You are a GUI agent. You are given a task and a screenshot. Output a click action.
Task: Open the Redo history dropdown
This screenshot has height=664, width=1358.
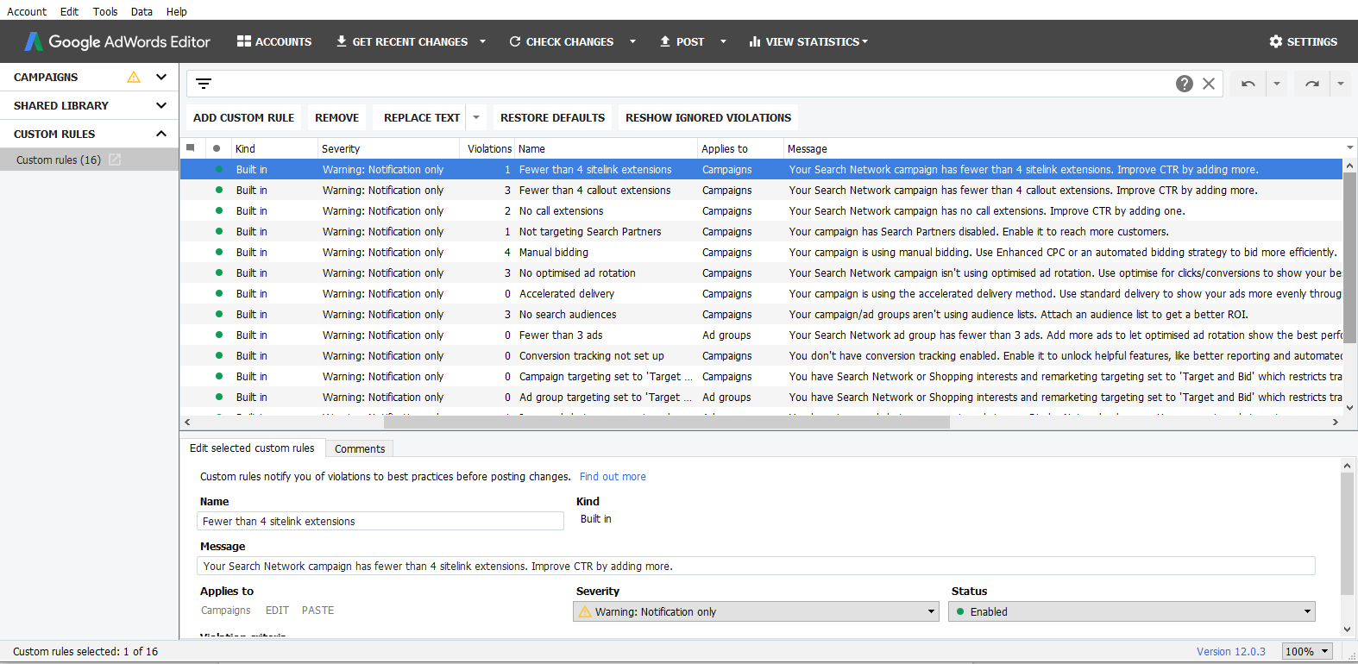click(1341, 84)
